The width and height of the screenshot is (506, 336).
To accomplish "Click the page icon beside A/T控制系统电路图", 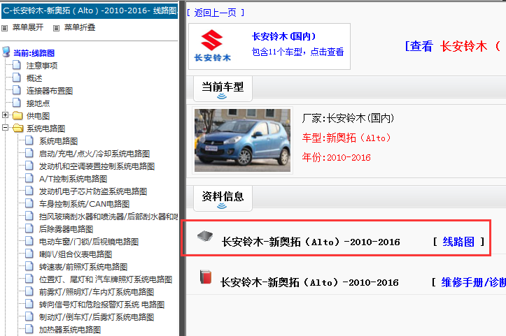I will coord(29,178).
